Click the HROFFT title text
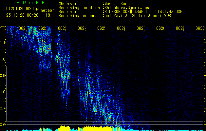 point(33,3)
